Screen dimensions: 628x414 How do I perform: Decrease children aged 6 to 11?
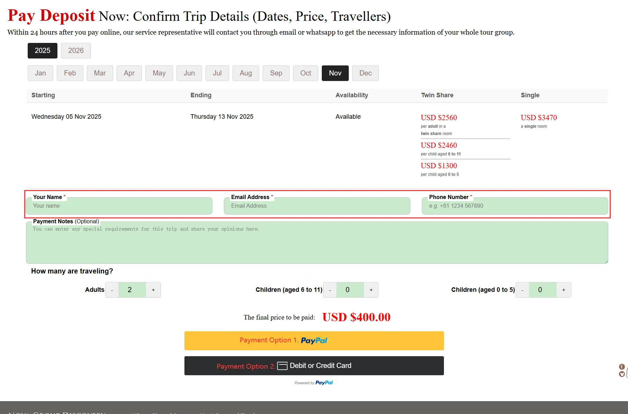point(330,290)
